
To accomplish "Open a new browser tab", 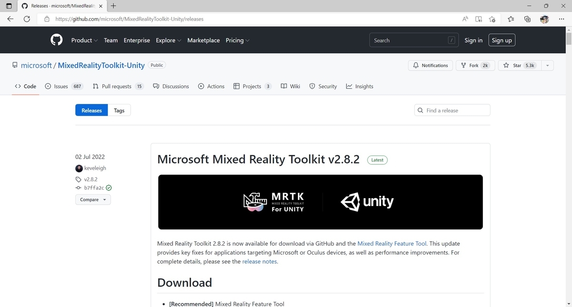I will (x=113, y=6).
